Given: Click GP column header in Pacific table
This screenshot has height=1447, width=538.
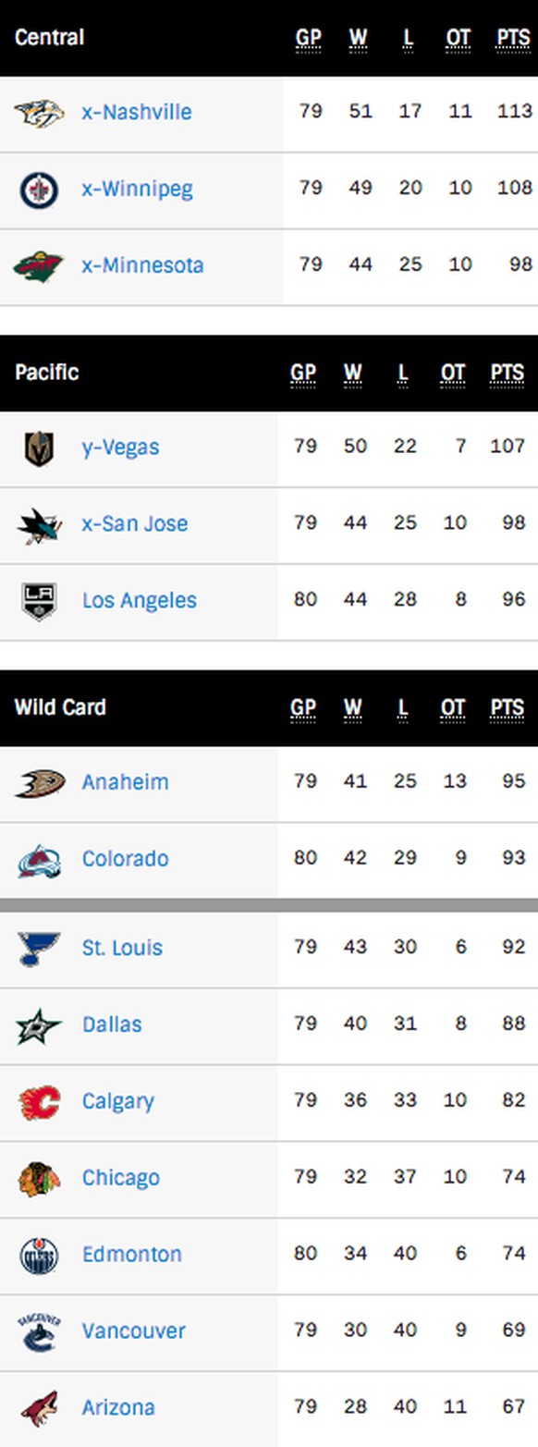Looking at the screenshot, I should [x=303, y=374].
